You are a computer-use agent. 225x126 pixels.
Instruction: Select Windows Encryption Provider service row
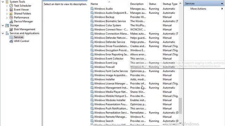click(134, 50)
